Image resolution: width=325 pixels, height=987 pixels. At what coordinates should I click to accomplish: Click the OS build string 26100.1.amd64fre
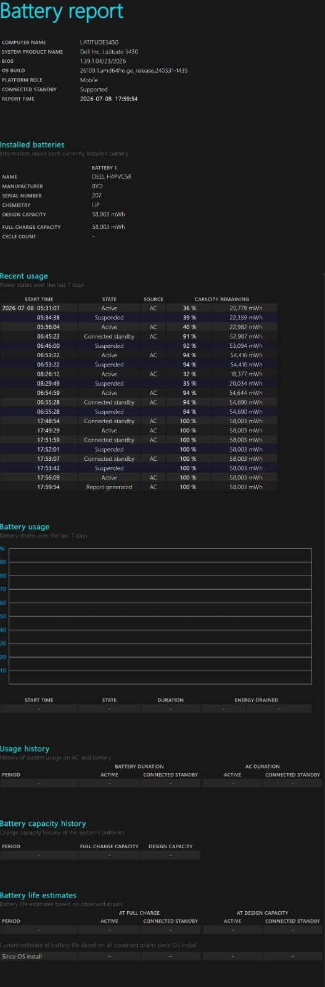(x=134, y=70)
